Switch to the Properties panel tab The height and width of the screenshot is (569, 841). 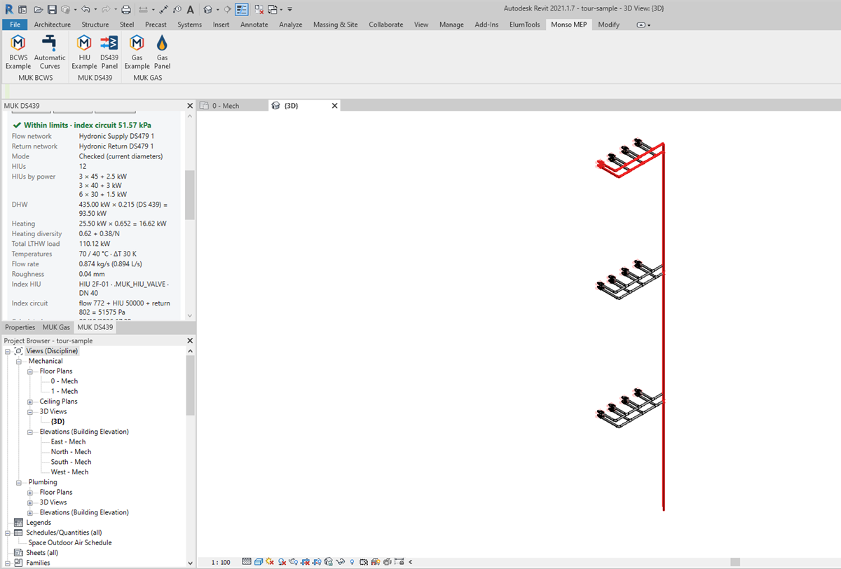click(20, 327)
